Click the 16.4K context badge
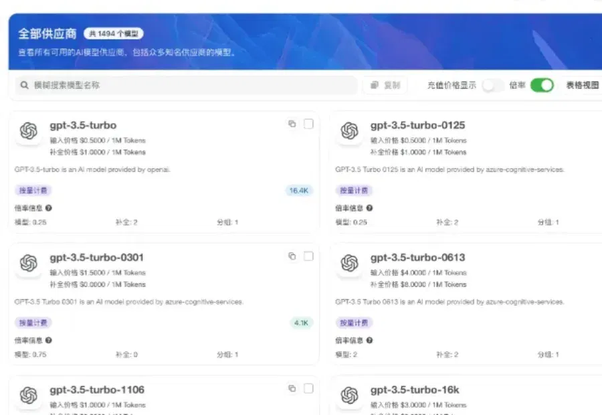Screen dimensions: 602x415 [299, 190]
